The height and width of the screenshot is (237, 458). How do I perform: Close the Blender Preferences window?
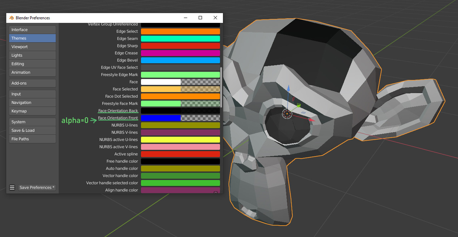[x=215, y=18]
